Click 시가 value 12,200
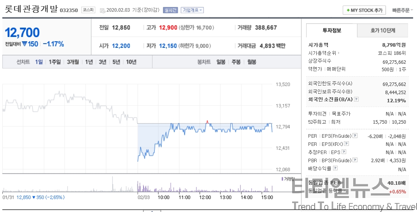The width and height of the screenshot is (417, 212). tap(121, 46)
